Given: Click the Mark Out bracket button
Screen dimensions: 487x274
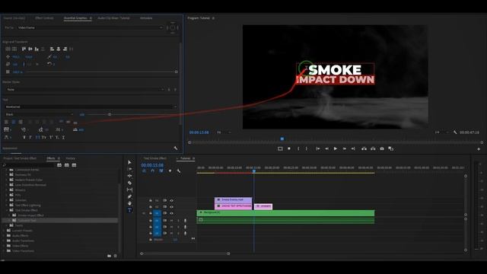Looking at the screenshot, I should [x=307, y=149].
